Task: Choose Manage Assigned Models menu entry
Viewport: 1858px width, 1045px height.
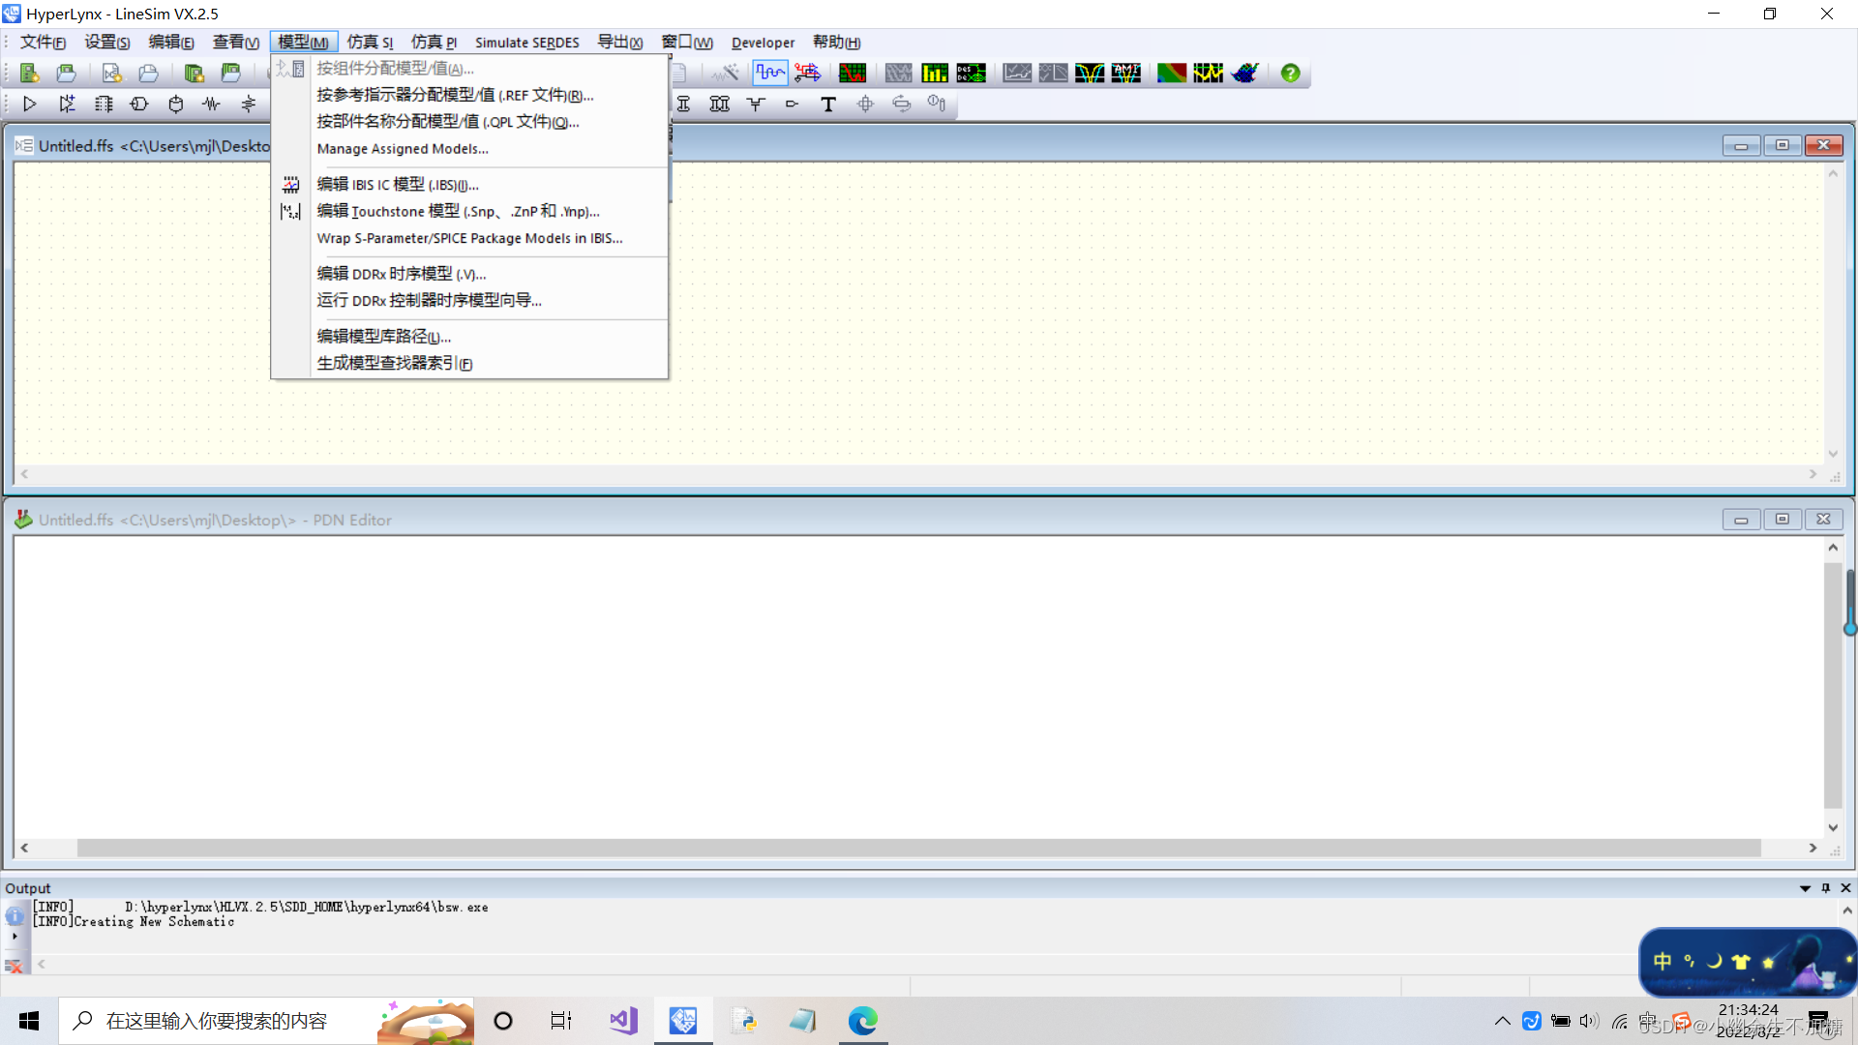Action: pyautogui.click(x=469, y=149)
